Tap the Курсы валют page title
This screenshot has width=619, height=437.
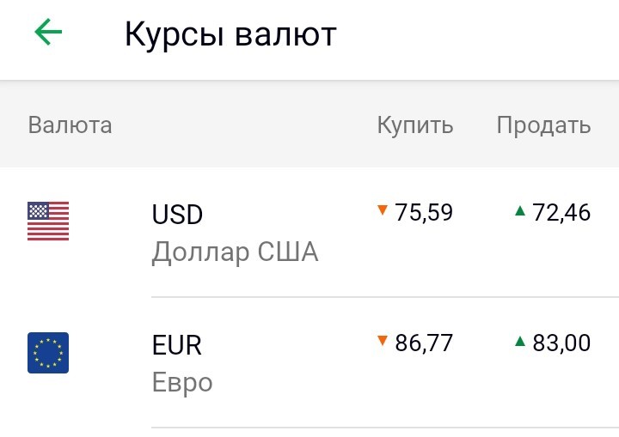pos(230,34)
